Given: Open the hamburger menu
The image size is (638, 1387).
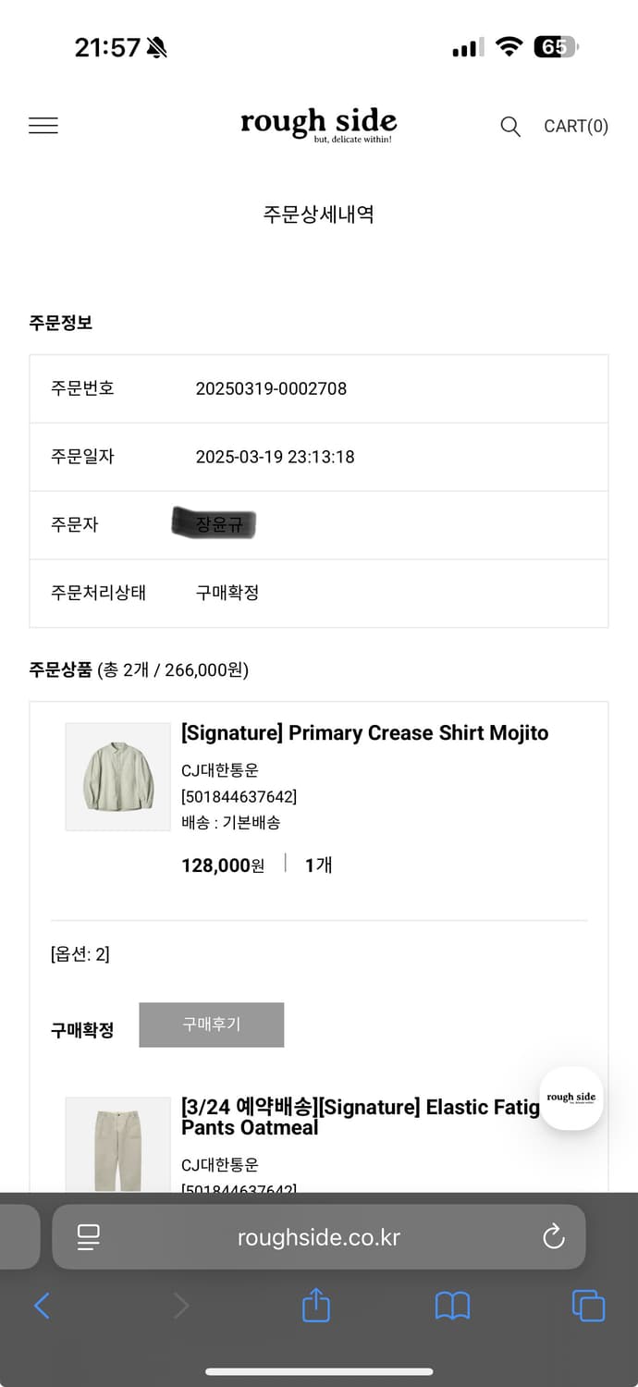Looking at the screenshot, I should (x=43, y=126).
